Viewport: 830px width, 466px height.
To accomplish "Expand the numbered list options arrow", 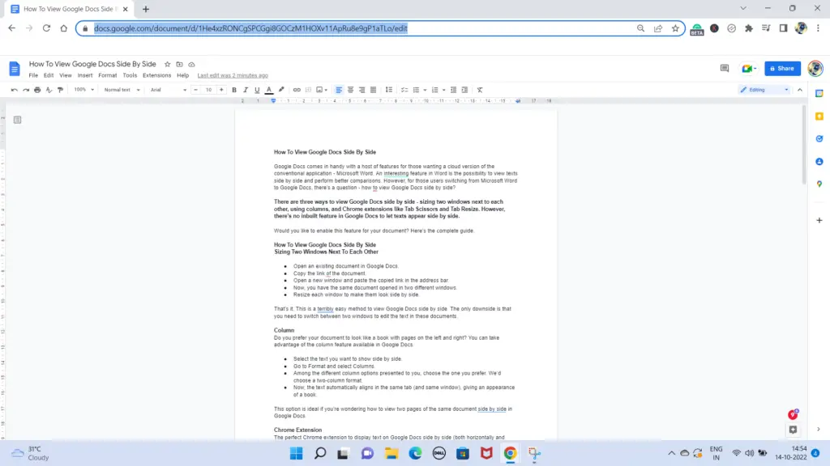I will click(443, 90).
